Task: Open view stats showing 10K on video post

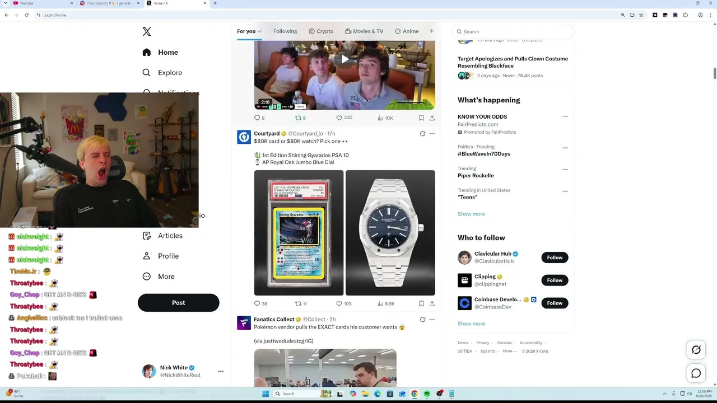Action: [x=385, y=118]
